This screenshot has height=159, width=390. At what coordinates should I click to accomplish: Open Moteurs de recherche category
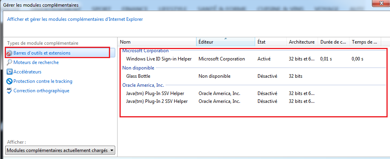(36, 62)
